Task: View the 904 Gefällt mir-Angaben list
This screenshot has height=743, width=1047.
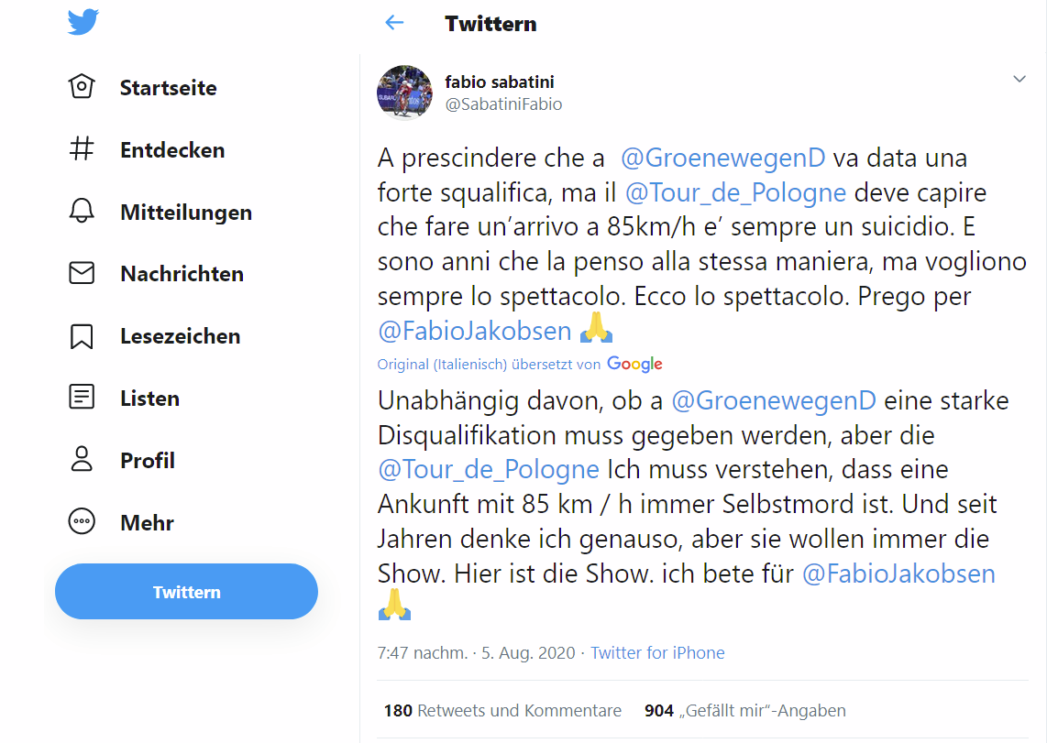Action: click(x=744, y=710)
